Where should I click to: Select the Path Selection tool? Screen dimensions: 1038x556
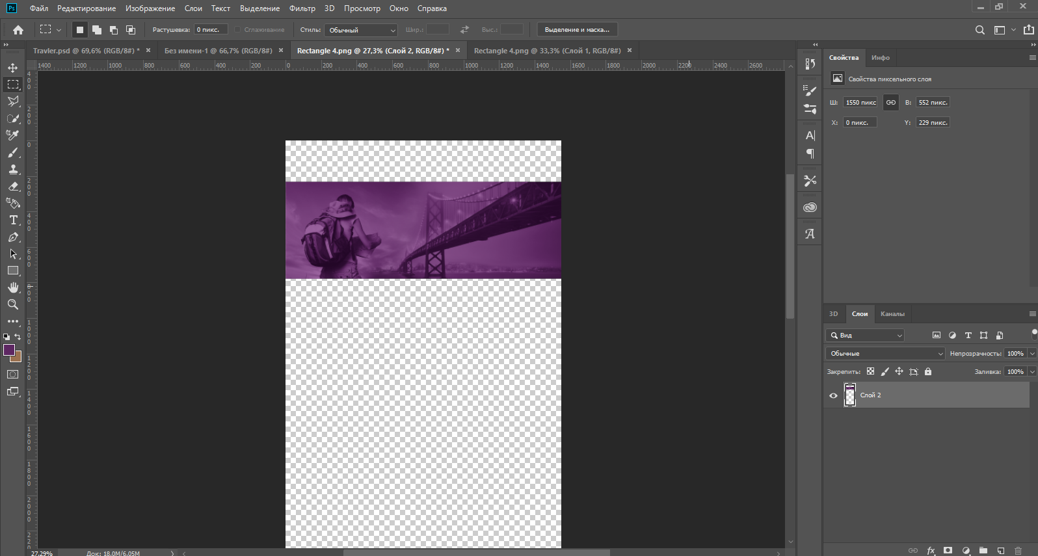tap(13, 254)
